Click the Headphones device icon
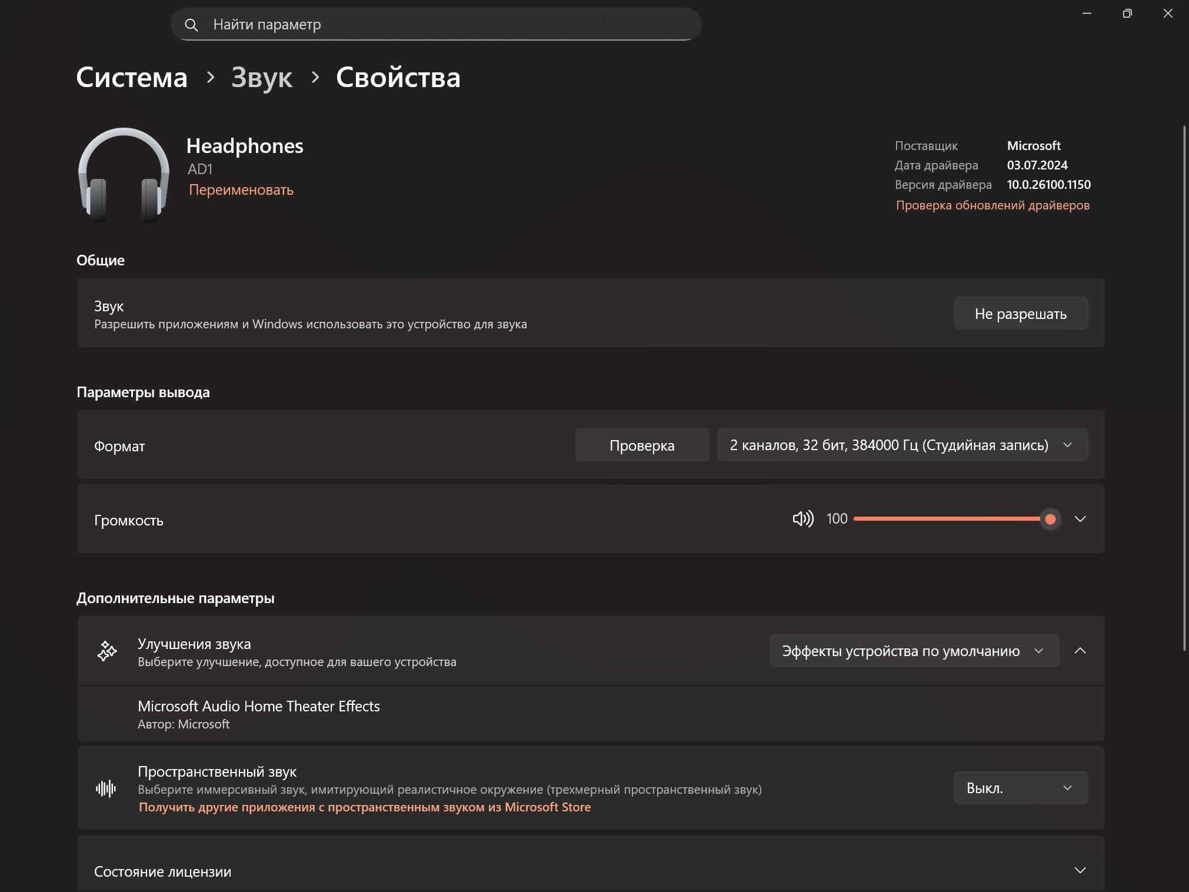 124,175
